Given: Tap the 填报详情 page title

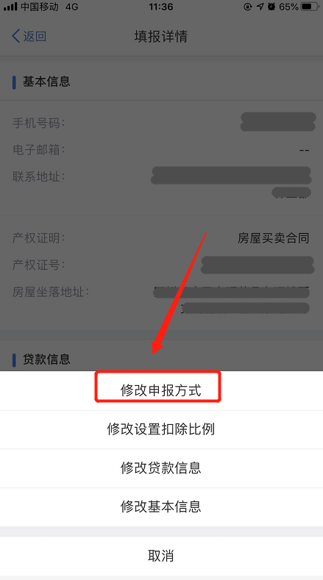Looking at the screenshot, I should [160, 36].
